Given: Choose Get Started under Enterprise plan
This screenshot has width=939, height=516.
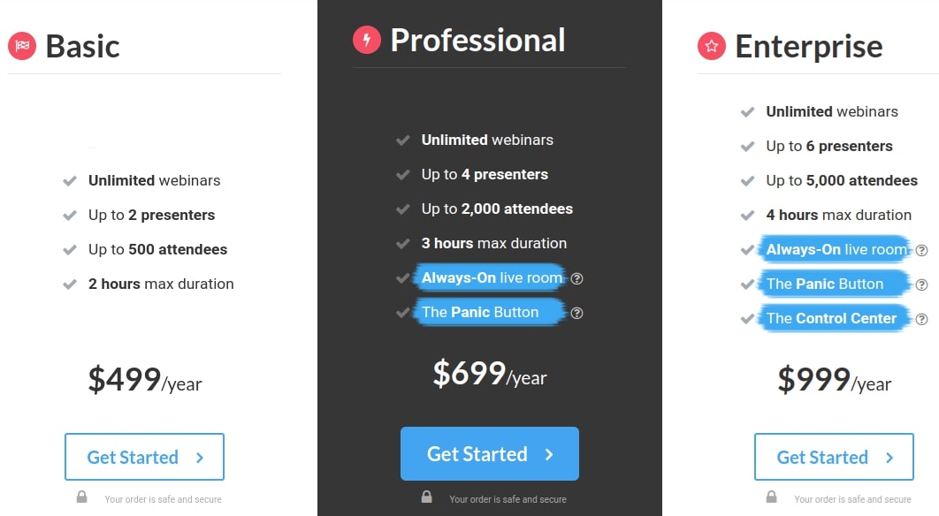Looking at the screenshot, I should (x=834, y=457).
